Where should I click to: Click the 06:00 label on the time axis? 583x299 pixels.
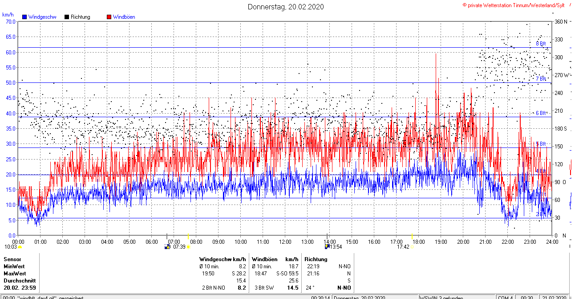[x=152, y=242]
